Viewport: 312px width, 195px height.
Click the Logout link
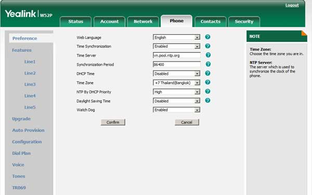click(292, 5)
